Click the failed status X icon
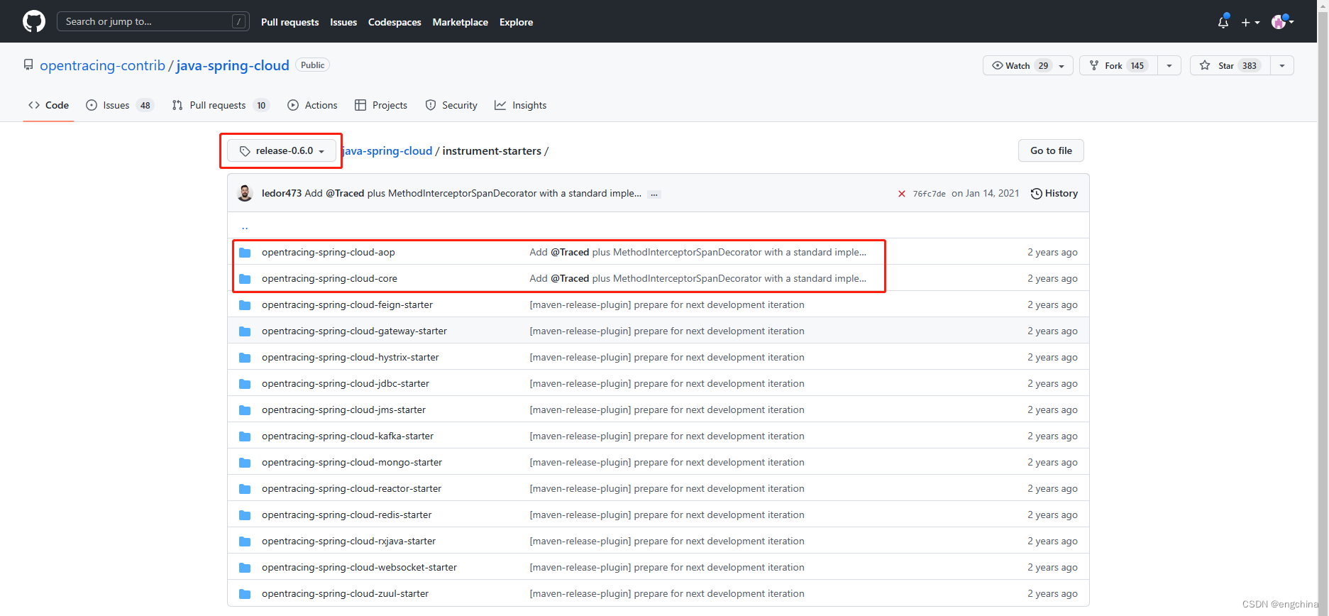This screenshot has height=616, width=1329. [902, 194]
